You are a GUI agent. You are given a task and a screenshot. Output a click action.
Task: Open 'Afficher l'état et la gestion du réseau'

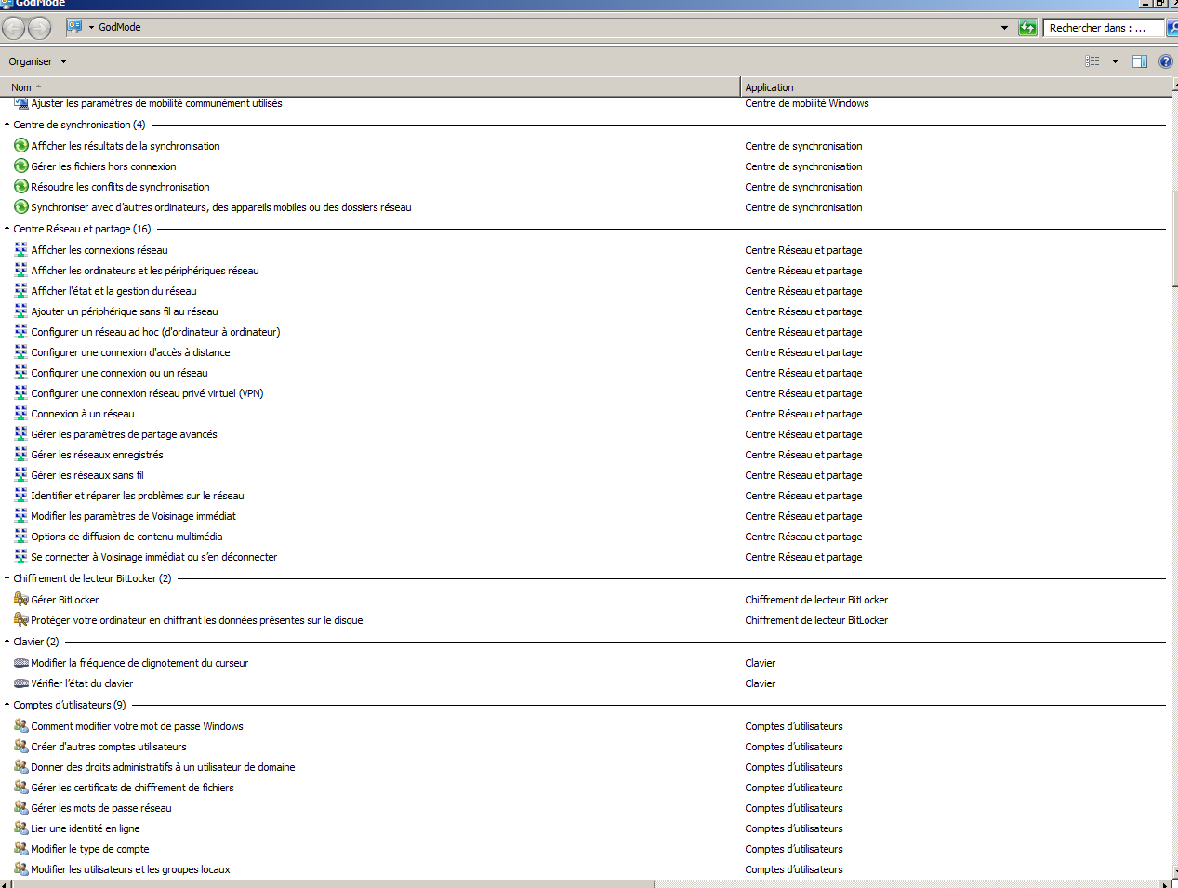pyautogui.click(x=113, y=291)
